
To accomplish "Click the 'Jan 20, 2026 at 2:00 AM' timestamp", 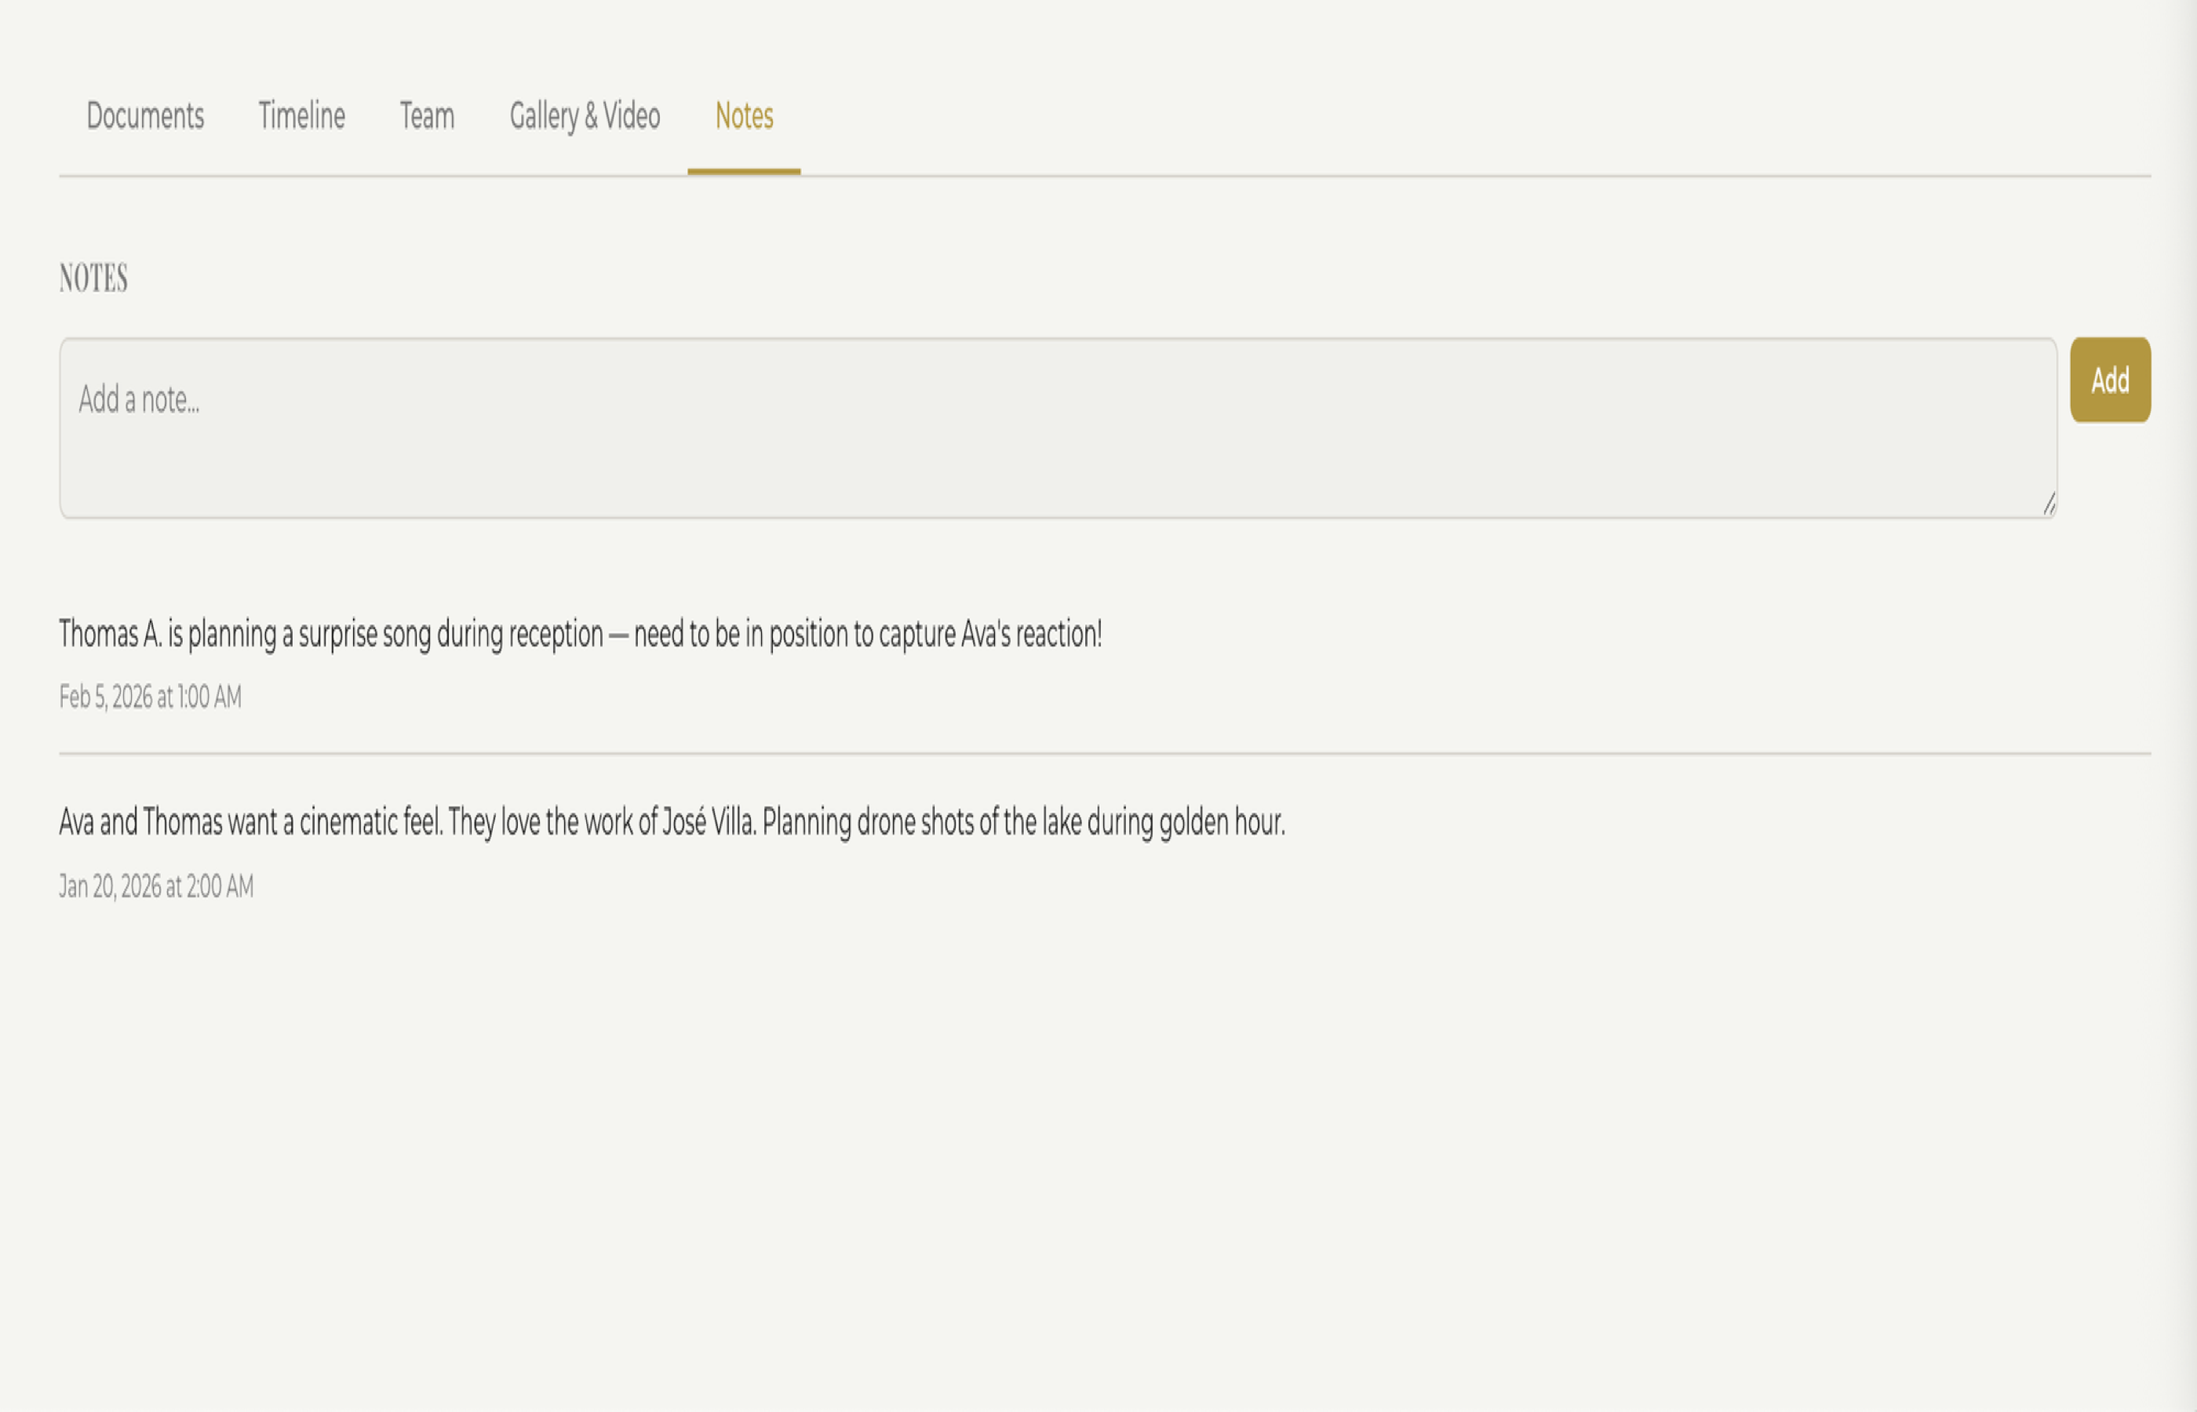I will click(x=155, y=886).
